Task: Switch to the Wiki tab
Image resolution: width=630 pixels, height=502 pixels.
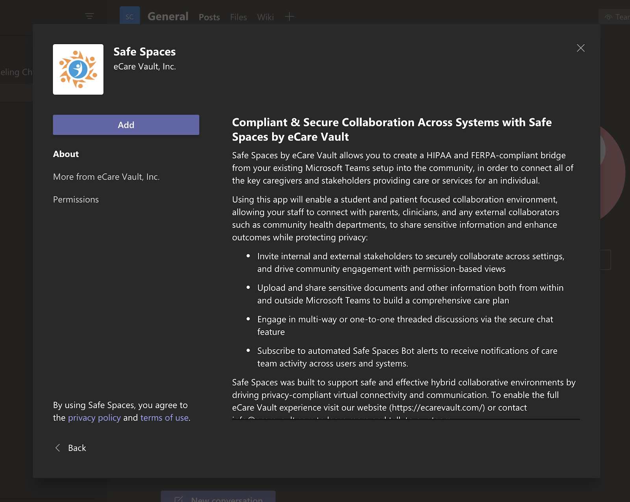Action: [x=265, y=17]
